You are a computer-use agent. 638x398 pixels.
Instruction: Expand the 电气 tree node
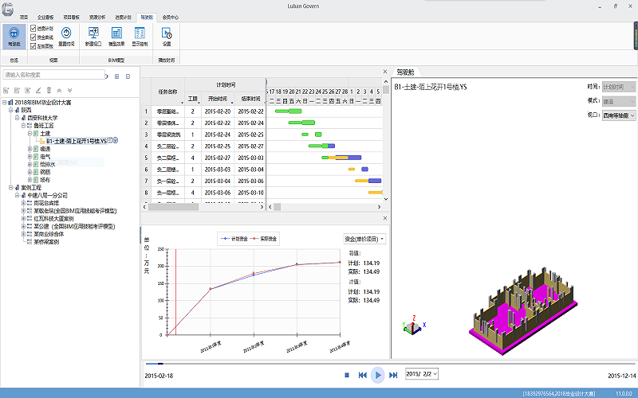[30, 156]
